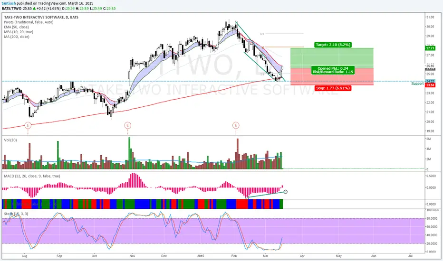The image size is (443, 261).
Task: Click the earnings E marker near November
Action: click(127, 125)
